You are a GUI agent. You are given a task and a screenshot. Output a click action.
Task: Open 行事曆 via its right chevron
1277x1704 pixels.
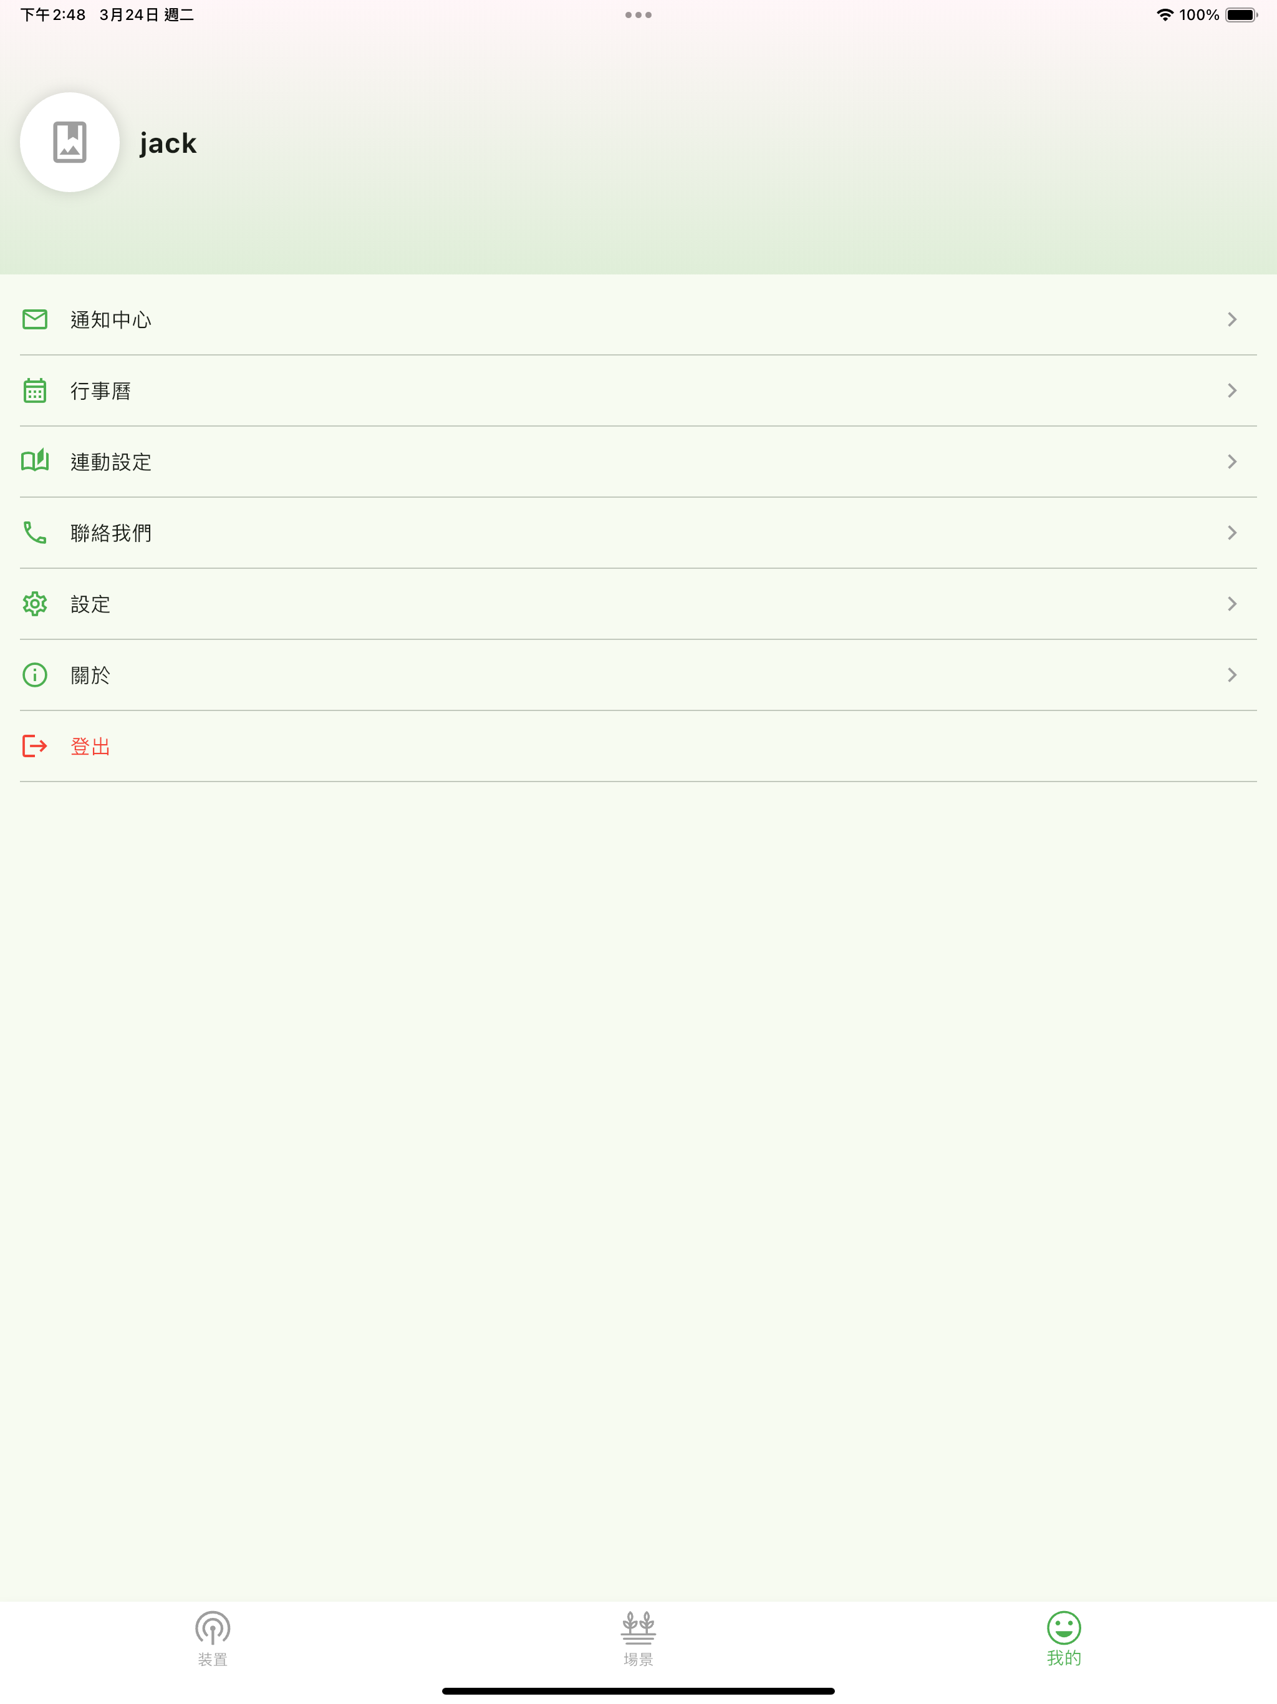[1232, 390]
